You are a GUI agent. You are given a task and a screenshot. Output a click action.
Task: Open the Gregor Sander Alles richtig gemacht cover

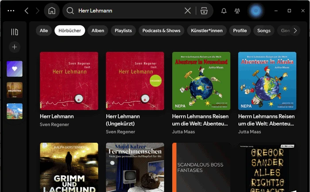coord(267,167)
